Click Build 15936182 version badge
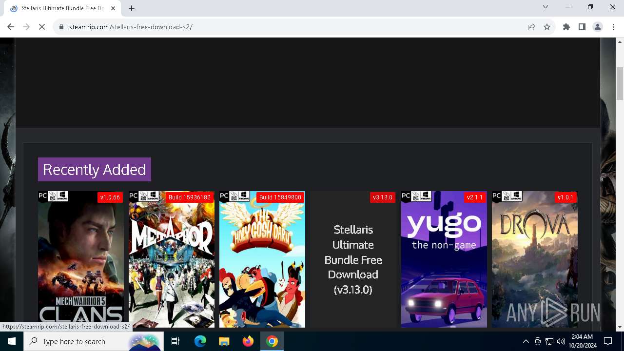The image size is (624, 351). click(x=190, y=197)
